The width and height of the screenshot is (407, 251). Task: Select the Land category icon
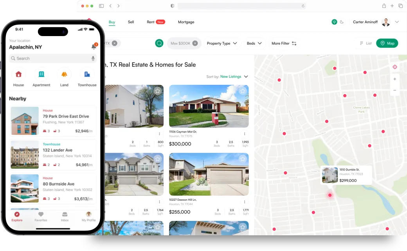point(64,75)
